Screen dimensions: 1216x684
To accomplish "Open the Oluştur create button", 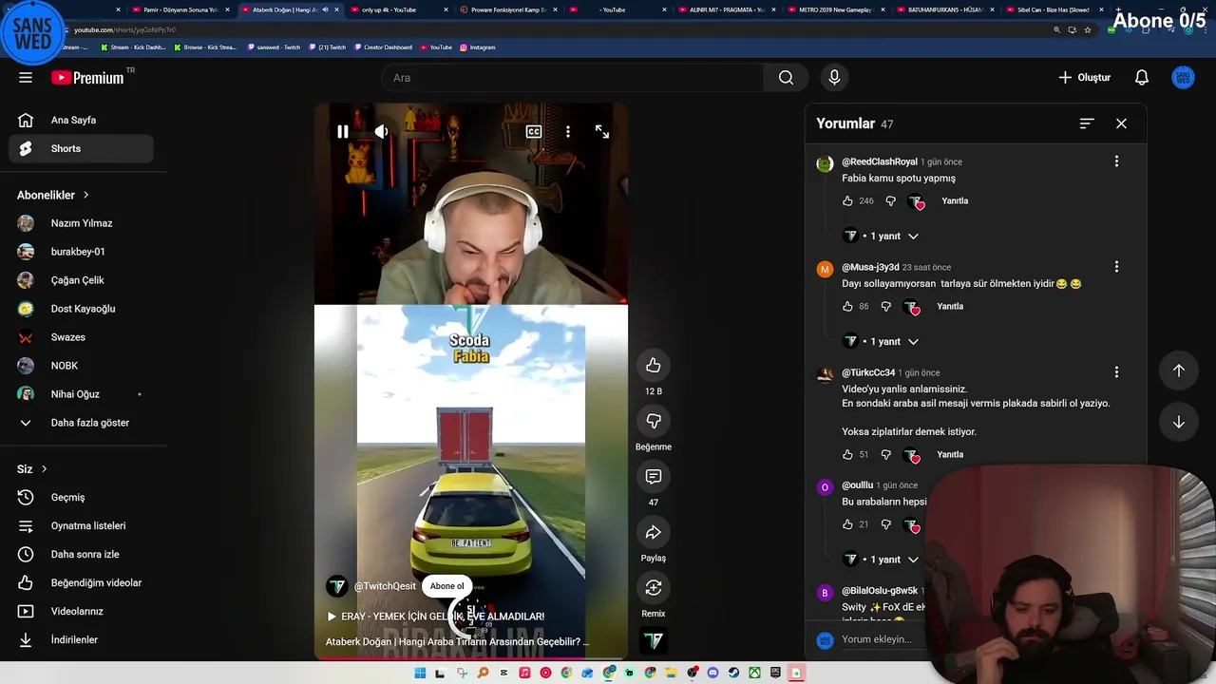I will coord(1084,78).
